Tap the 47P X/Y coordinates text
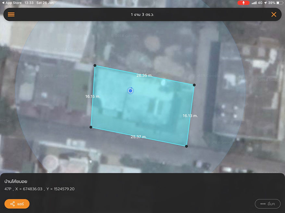The height and width of the screenshot is (213, 285). coord(39,189)
